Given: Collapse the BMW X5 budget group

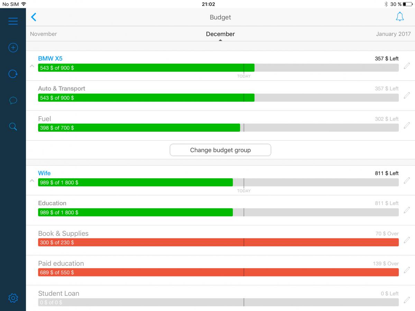Looking at the screenshot, I should coord(32,66).
